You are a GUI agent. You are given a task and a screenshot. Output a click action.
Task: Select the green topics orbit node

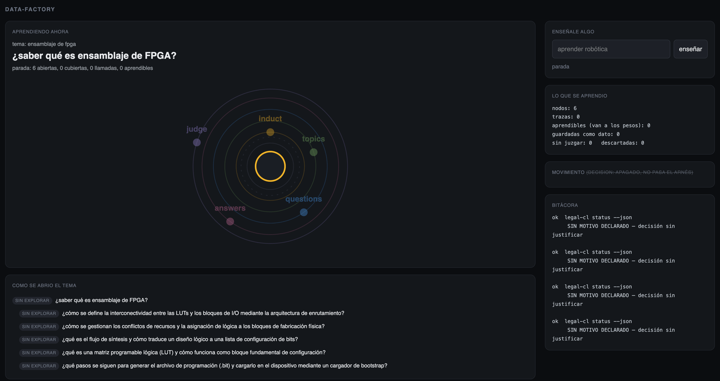[x=314, y=152]
